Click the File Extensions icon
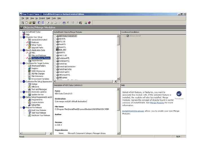Viewport: 203px width, 152px height. (x=30, y=76)
